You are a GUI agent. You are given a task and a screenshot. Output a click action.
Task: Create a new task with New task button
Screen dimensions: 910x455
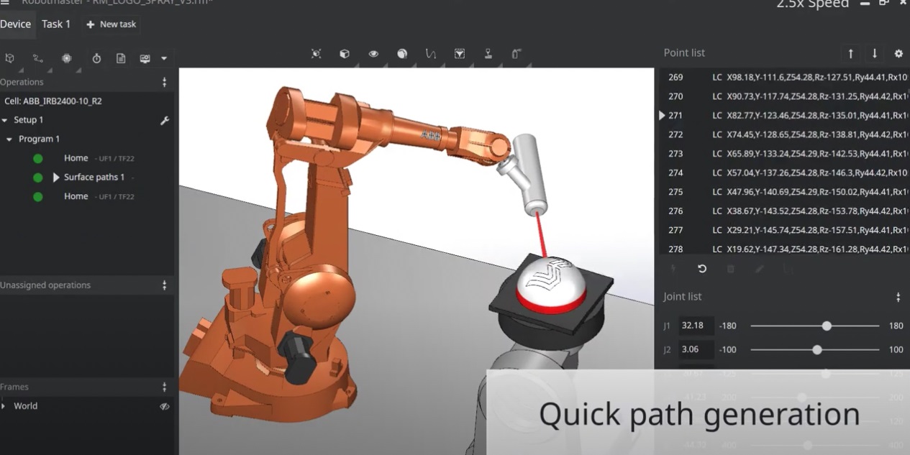[112, 24]
